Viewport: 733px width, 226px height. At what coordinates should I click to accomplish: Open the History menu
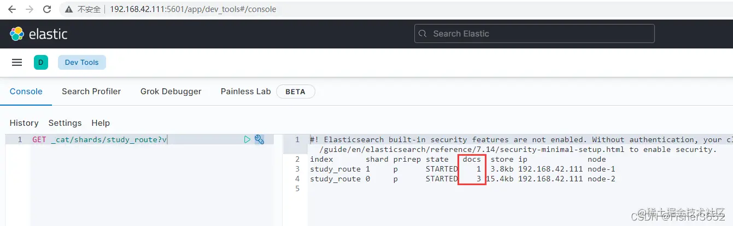[x=24, y=123]
